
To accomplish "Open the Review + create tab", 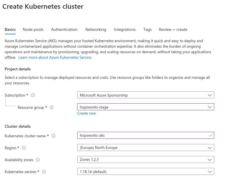I will 173,29.
